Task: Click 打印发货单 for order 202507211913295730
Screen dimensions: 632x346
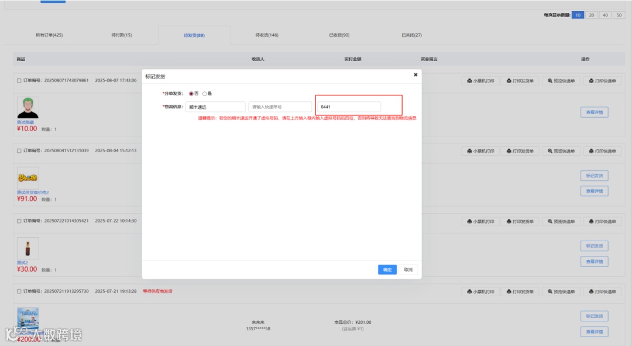Action: click(x=520, y=292)
